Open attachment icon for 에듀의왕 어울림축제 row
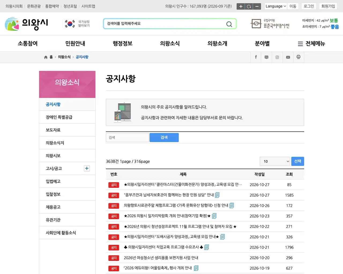Screen dimensions: 343x274 196,268
